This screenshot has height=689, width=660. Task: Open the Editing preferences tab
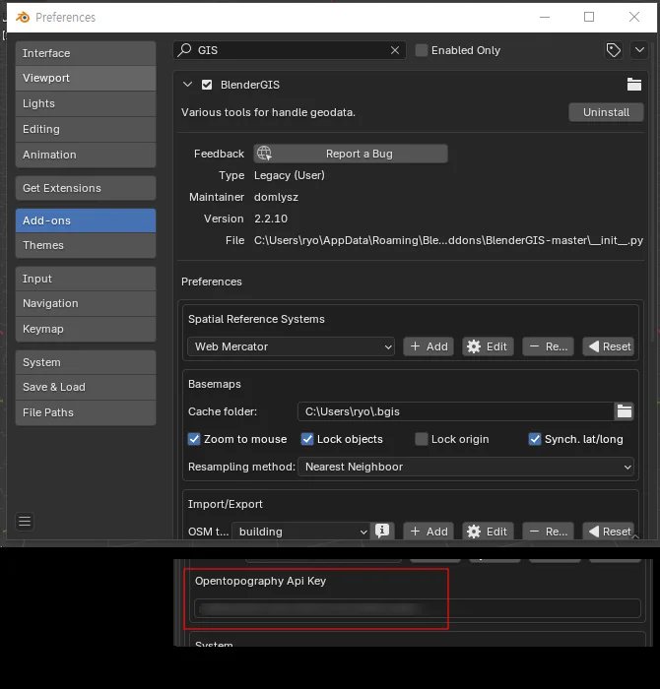(86, 129)
